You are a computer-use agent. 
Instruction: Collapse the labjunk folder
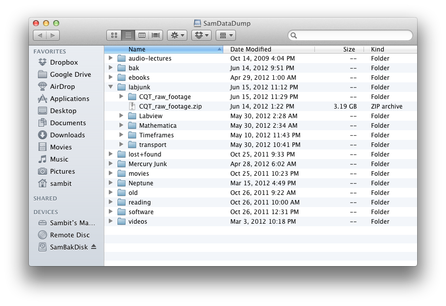click(x=111, y=87)
